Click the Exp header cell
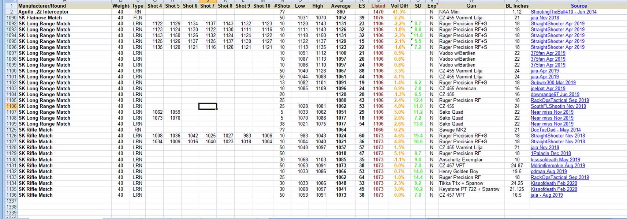The width and height of the screenshot is (627, 219). tap(432, 6)
